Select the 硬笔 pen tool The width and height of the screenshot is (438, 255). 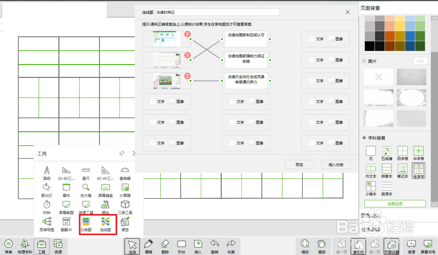(x=148, y=247)
